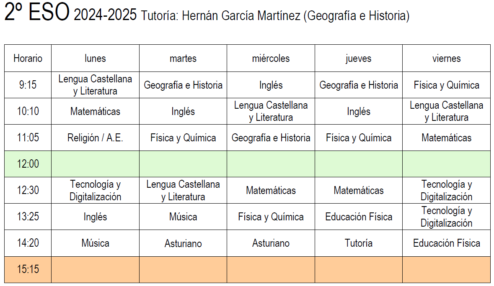494x286 pixels.
Task: Click Educación Física in the jueves column
Action: [x=359, y=217]
